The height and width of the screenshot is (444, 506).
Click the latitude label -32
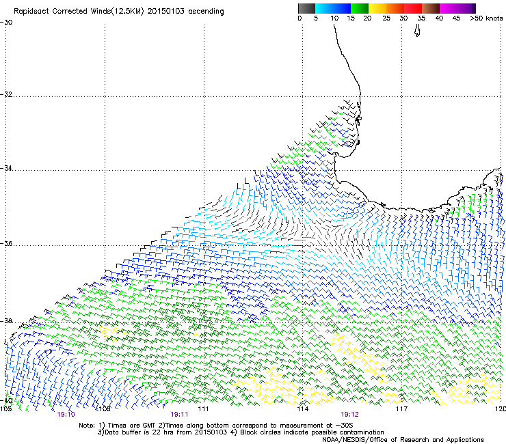point(7,94)
